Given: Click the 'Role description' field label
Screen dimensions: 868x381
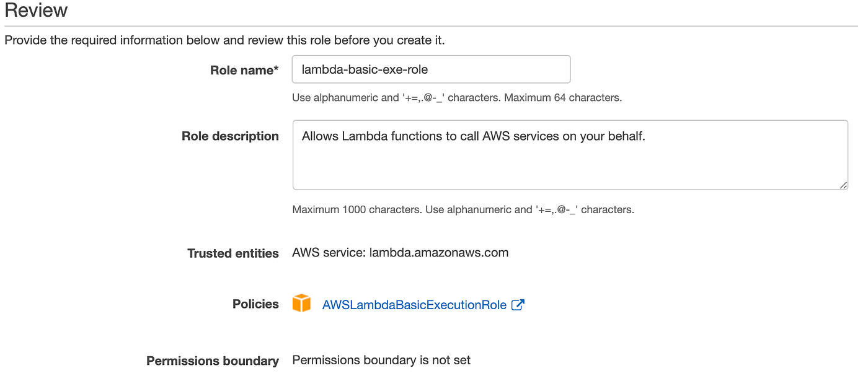Looking at the screenshot, I should 230,136.
